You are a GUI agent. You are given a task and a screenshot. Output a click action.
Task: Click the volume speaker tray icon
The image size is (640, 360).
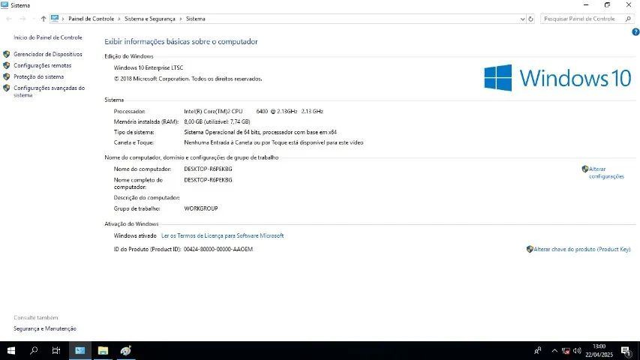(577, 350)
